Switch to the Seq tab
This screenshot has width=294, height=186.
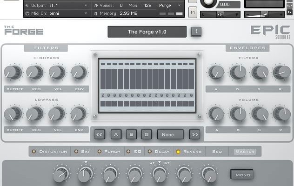tap(217, 152)
